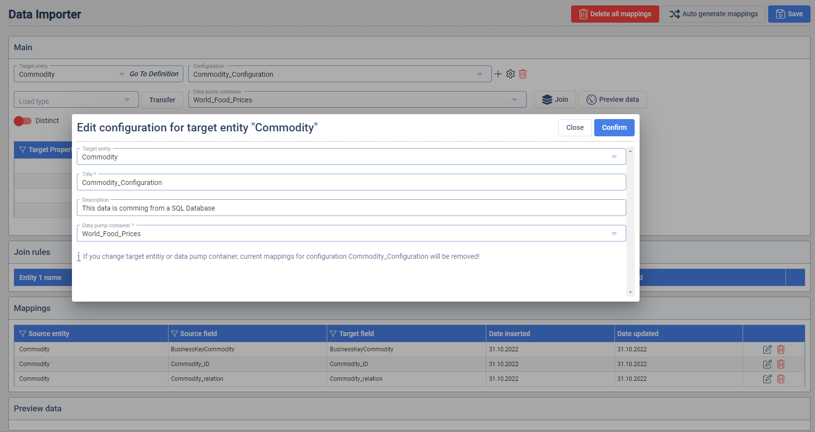Delete the Commodity_ID mapping row
Screen dimensions: 815x432
(781, 364)
